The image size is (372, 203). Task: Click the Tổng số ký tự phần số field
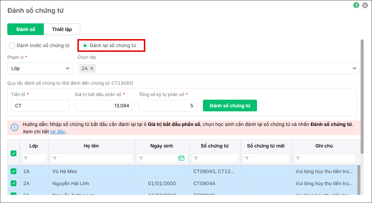(168, 106)
